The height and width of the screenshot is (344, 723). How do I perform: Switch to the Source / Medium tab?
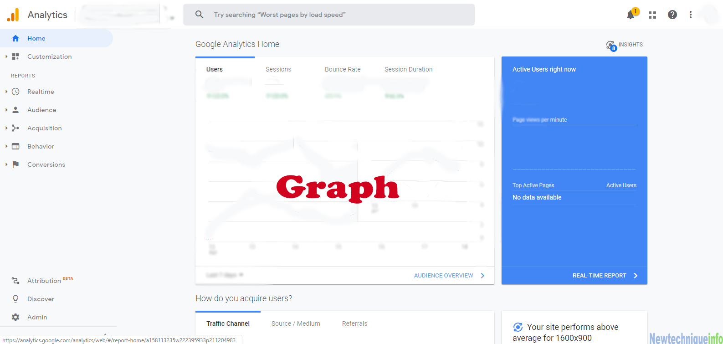point(296,323)
